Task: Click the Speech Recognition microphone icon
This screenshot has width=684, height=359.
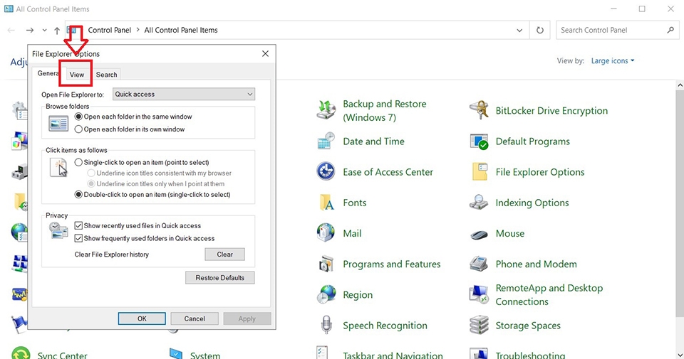Action: click(x=326, y=326)
